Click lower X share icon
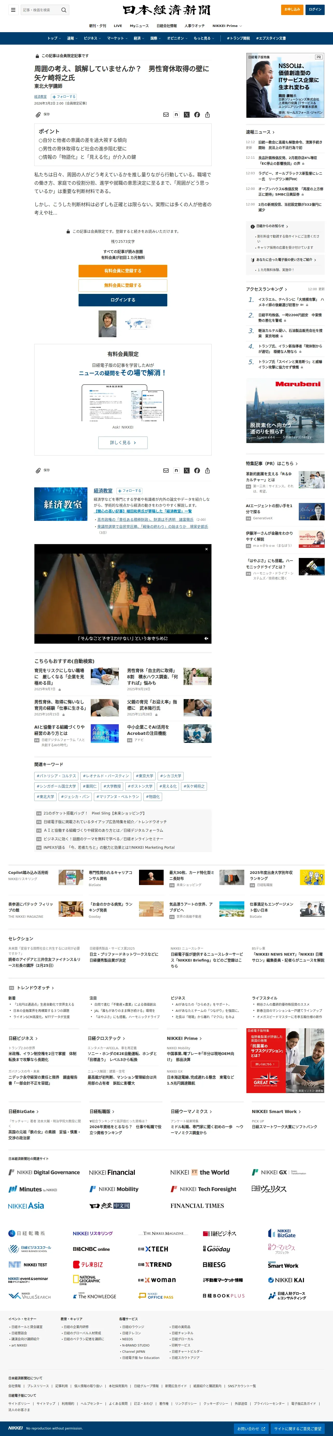333x1436 pixels. click(x=187, y=470)
